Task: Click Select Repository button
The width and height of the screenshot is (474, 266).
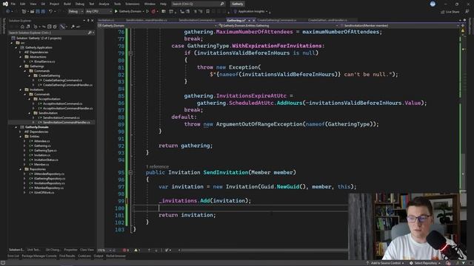Action: pos(426,263)
